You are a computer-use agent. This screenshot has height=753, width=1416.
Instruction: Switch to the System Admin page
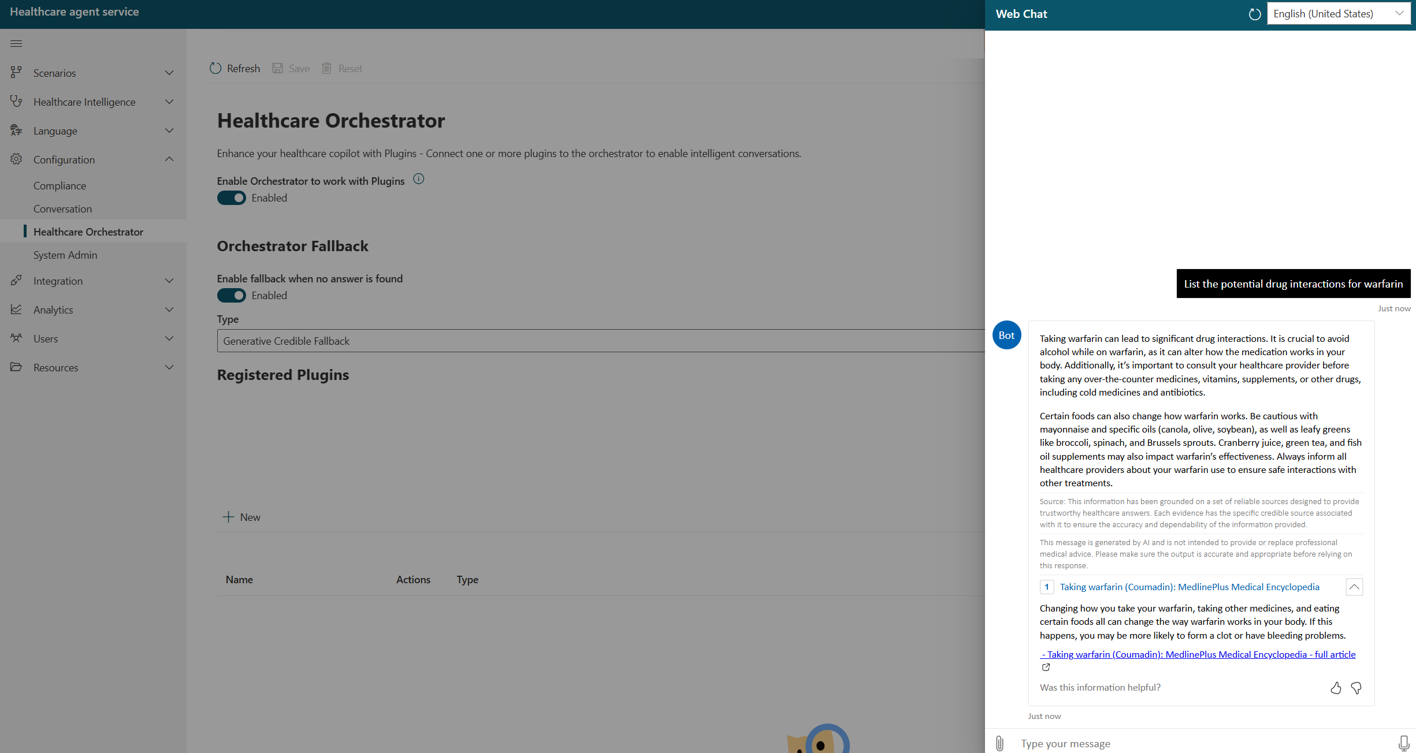pyautogui.click(x=65, y=255)
